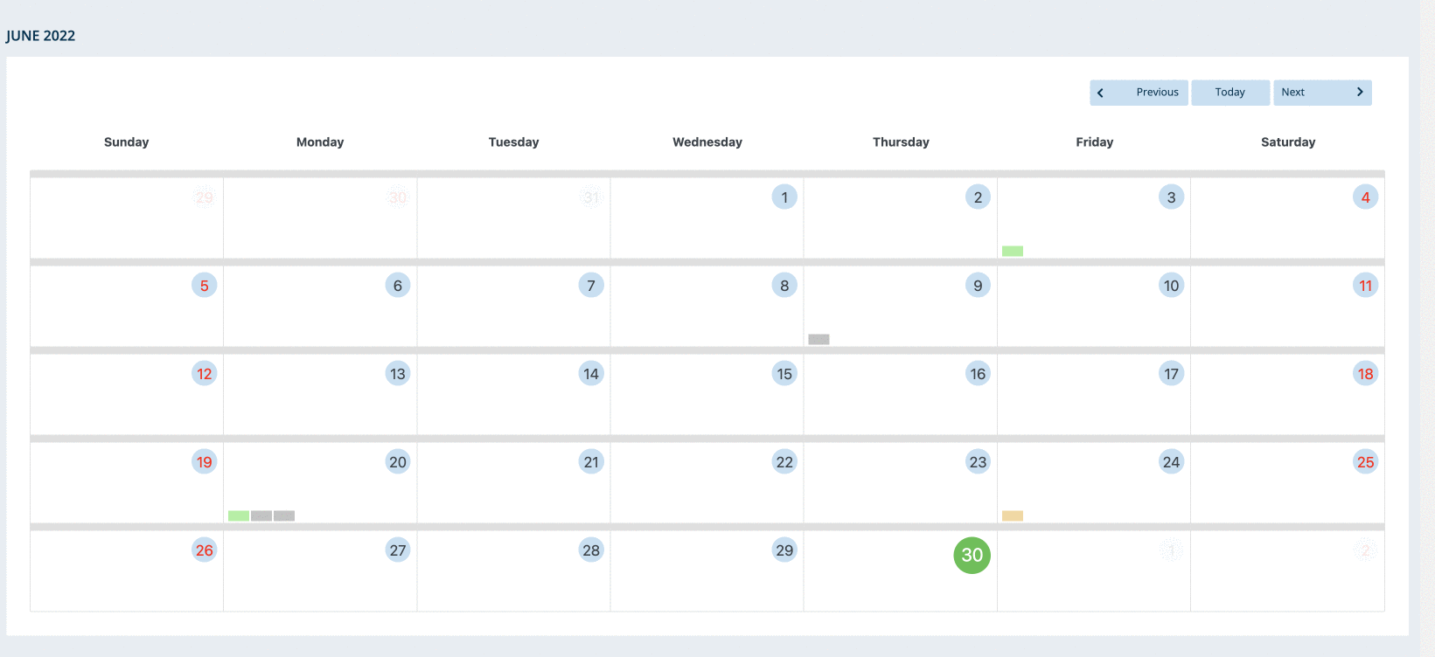Select date 1 on Wednesday
The image size is (1435, 657).
click(x=784, y=197)
